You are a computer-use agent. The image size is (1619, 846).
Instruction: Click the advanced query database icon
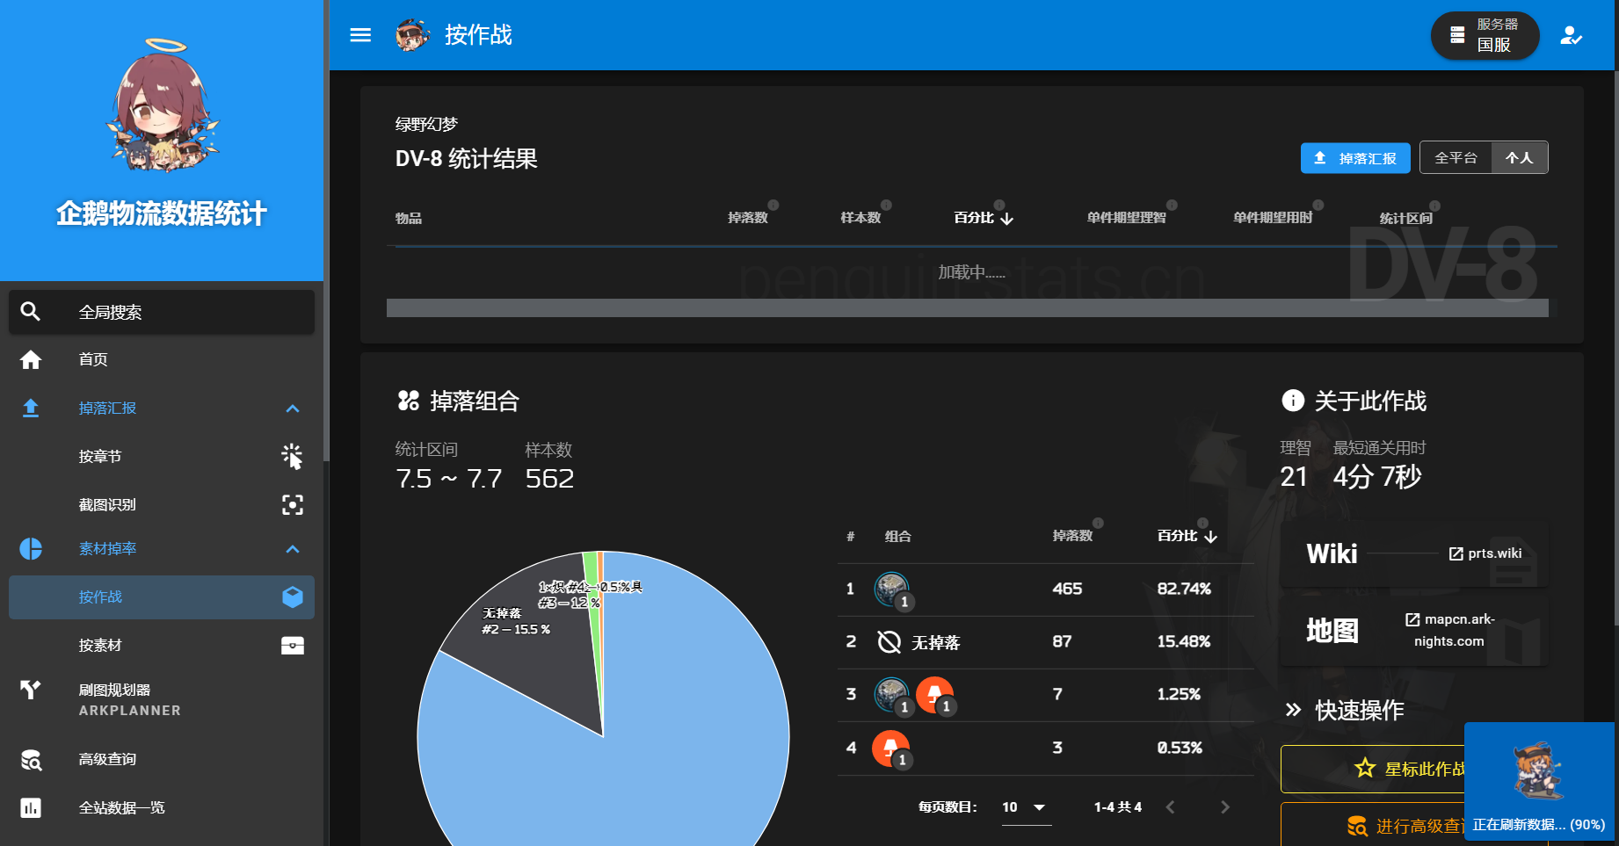(x=31, y=760)
